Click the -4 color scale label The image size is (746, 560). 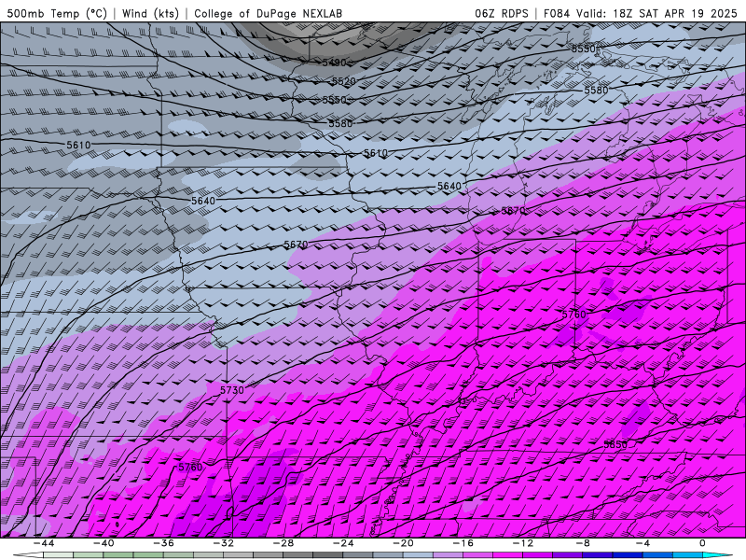coord(642,543)
